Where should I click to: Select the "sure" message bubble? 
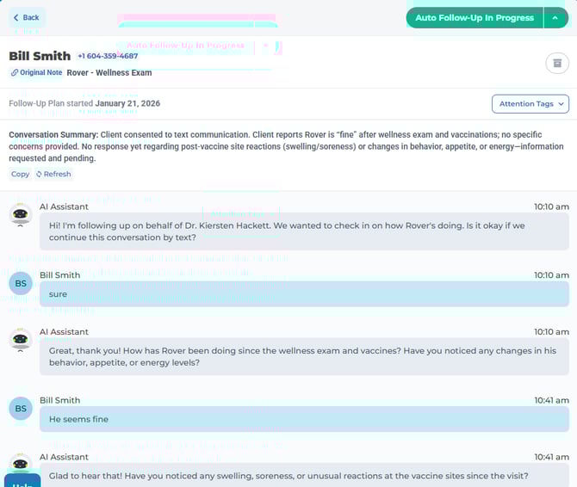[304, 294]
